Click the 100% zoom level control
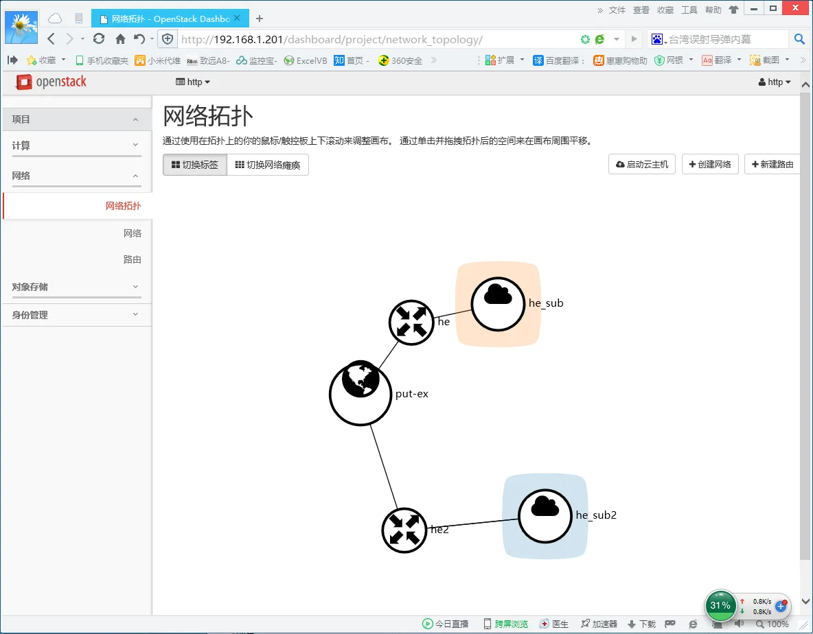 pyautogui.click(x=772, y=624)
